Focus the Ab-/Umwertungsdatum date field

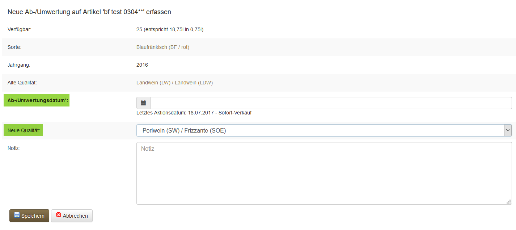(x=331, y=103)
